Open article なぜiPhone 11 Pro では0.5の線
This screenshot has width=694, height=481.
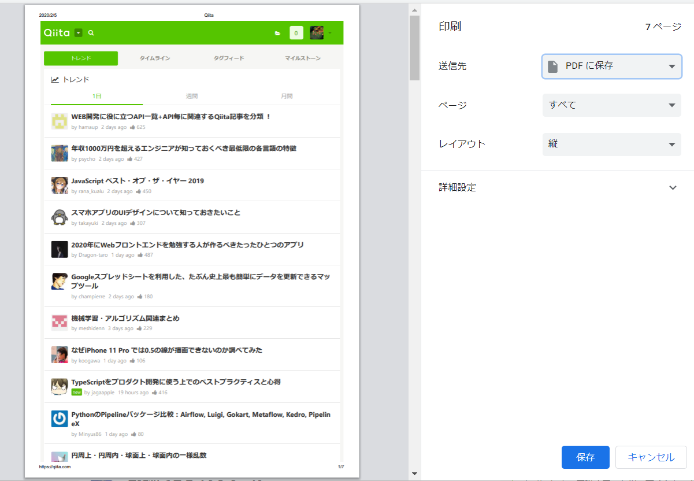click(x=167, y=350)
